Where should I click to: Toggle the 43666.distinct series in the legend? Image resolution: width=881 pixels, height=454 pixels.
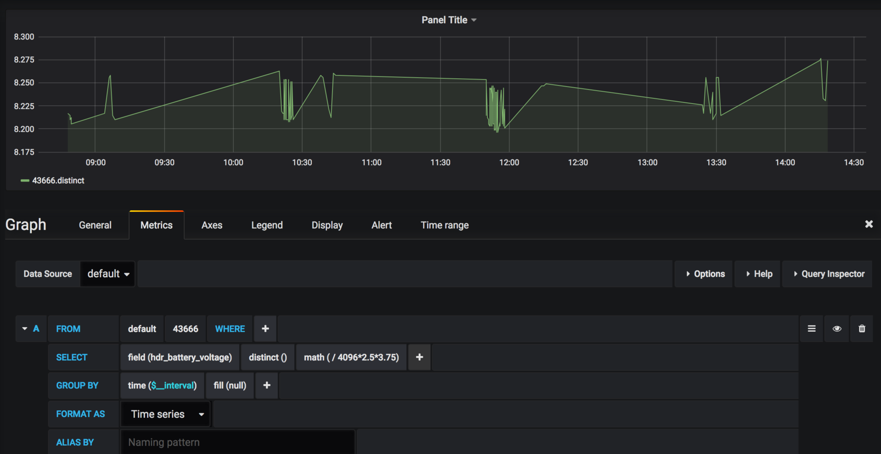(x=58, y=180)
